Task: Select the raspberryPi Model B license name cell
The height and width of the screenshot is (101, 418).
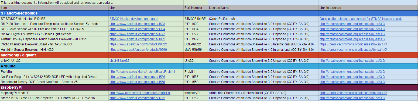Action: point(263,93)
